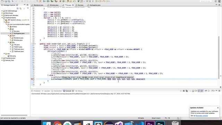Open Package Explorer view menu triangle
This screenshot has height=125, width=222.
28,8
